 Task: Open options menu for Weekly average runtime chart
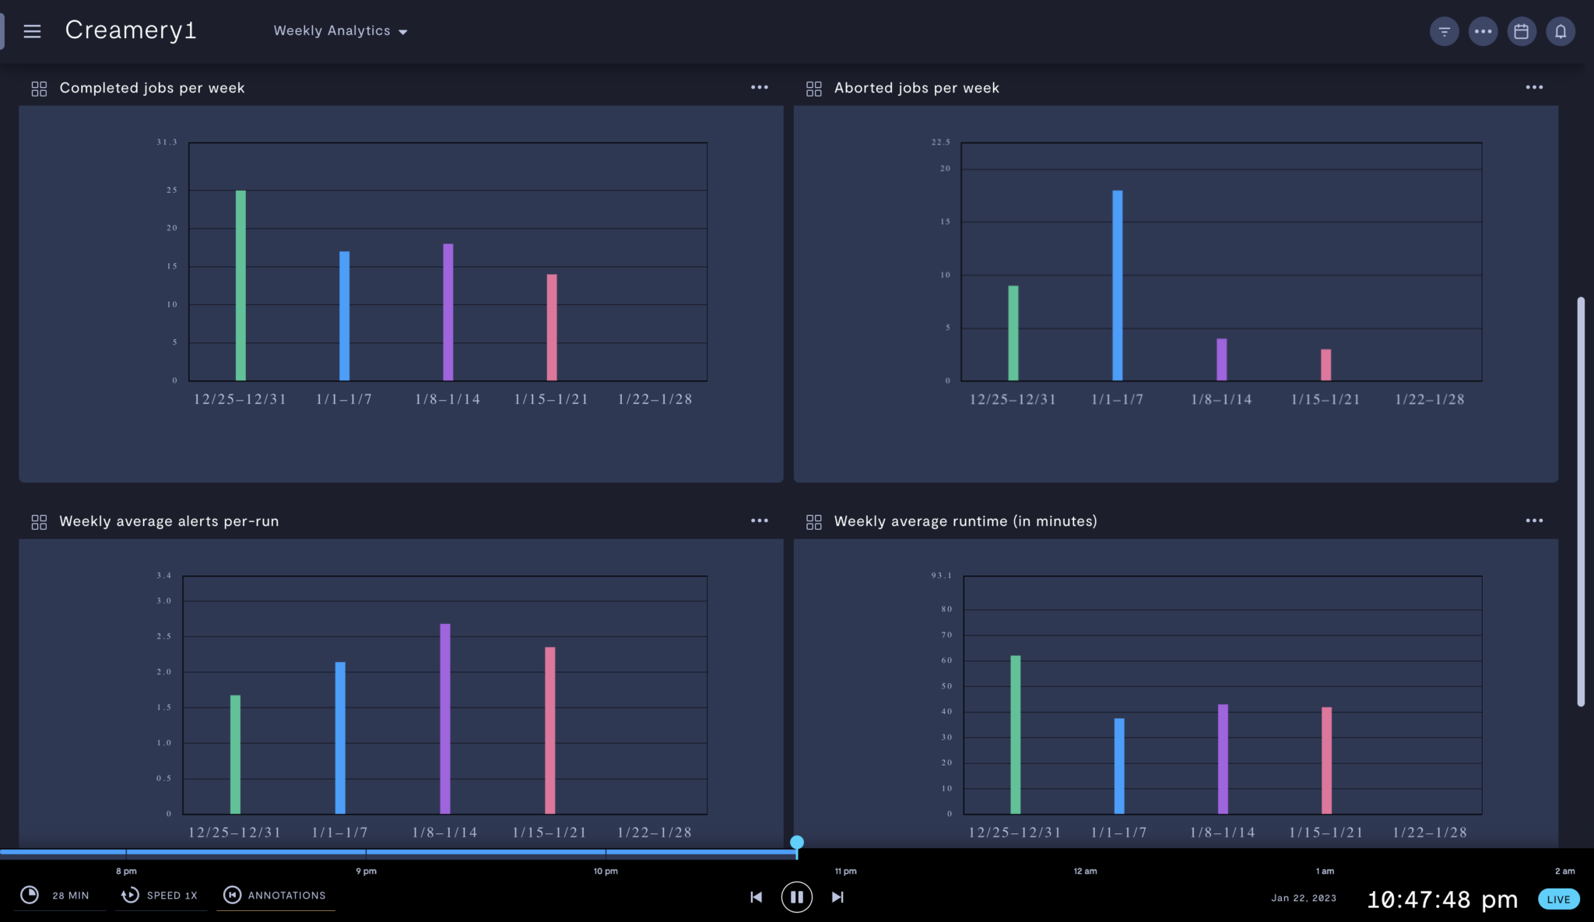[1534, 521]
